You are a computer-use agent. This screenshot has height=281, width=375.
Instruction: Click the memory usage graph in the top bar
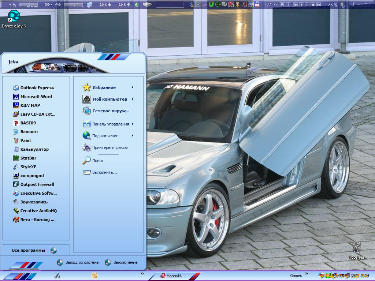pos(73,4)
